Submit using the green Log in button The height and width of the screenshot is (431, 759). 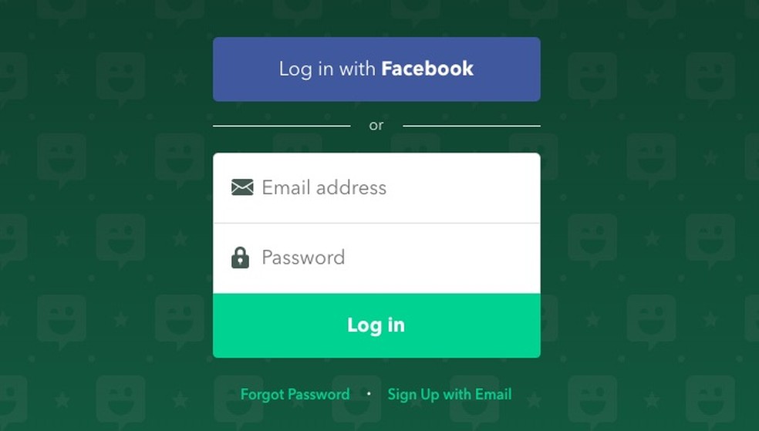click(x=376, y=325)
